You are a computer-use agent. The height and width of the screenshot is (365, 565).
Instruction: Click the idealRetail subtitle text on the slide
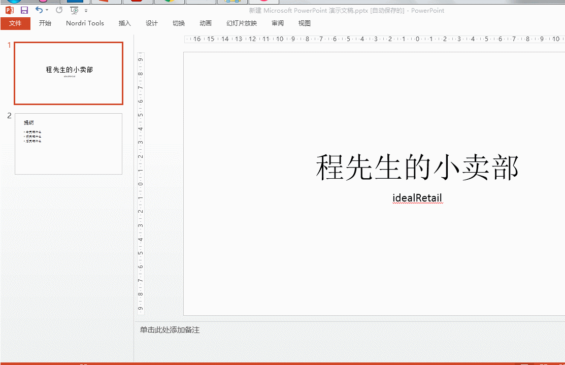417,198
